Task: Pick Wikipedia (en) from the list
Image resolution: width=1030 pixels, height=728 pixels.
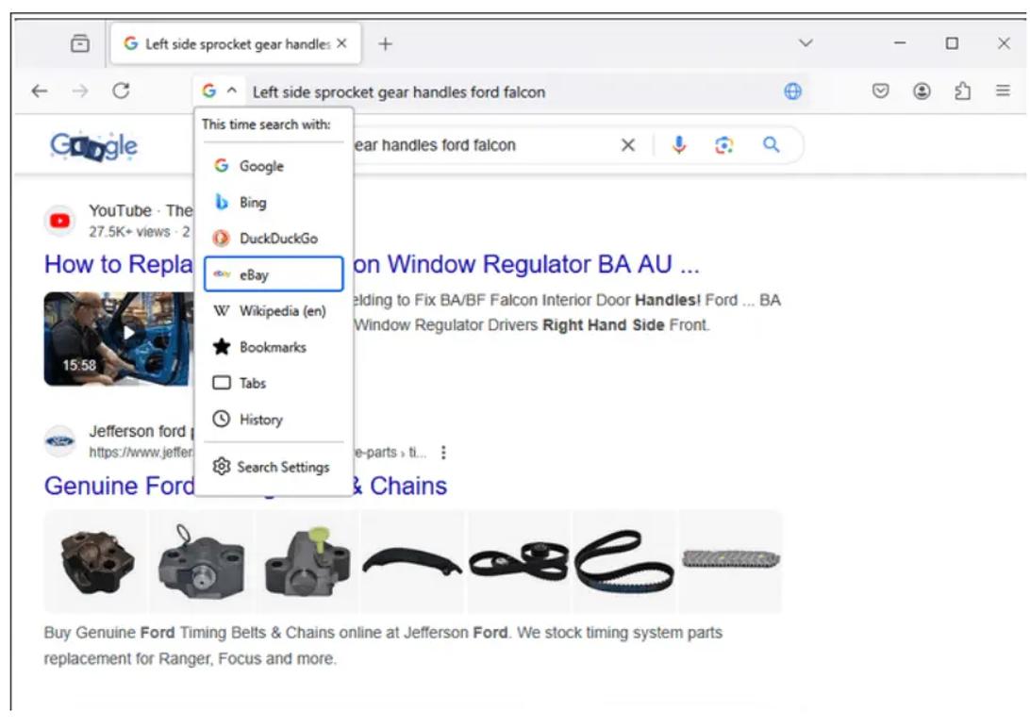Action: (x=274, y=310)
